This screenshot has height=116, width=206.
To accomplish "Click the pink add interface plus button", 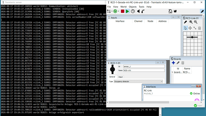I will click(x=197, y=100).
